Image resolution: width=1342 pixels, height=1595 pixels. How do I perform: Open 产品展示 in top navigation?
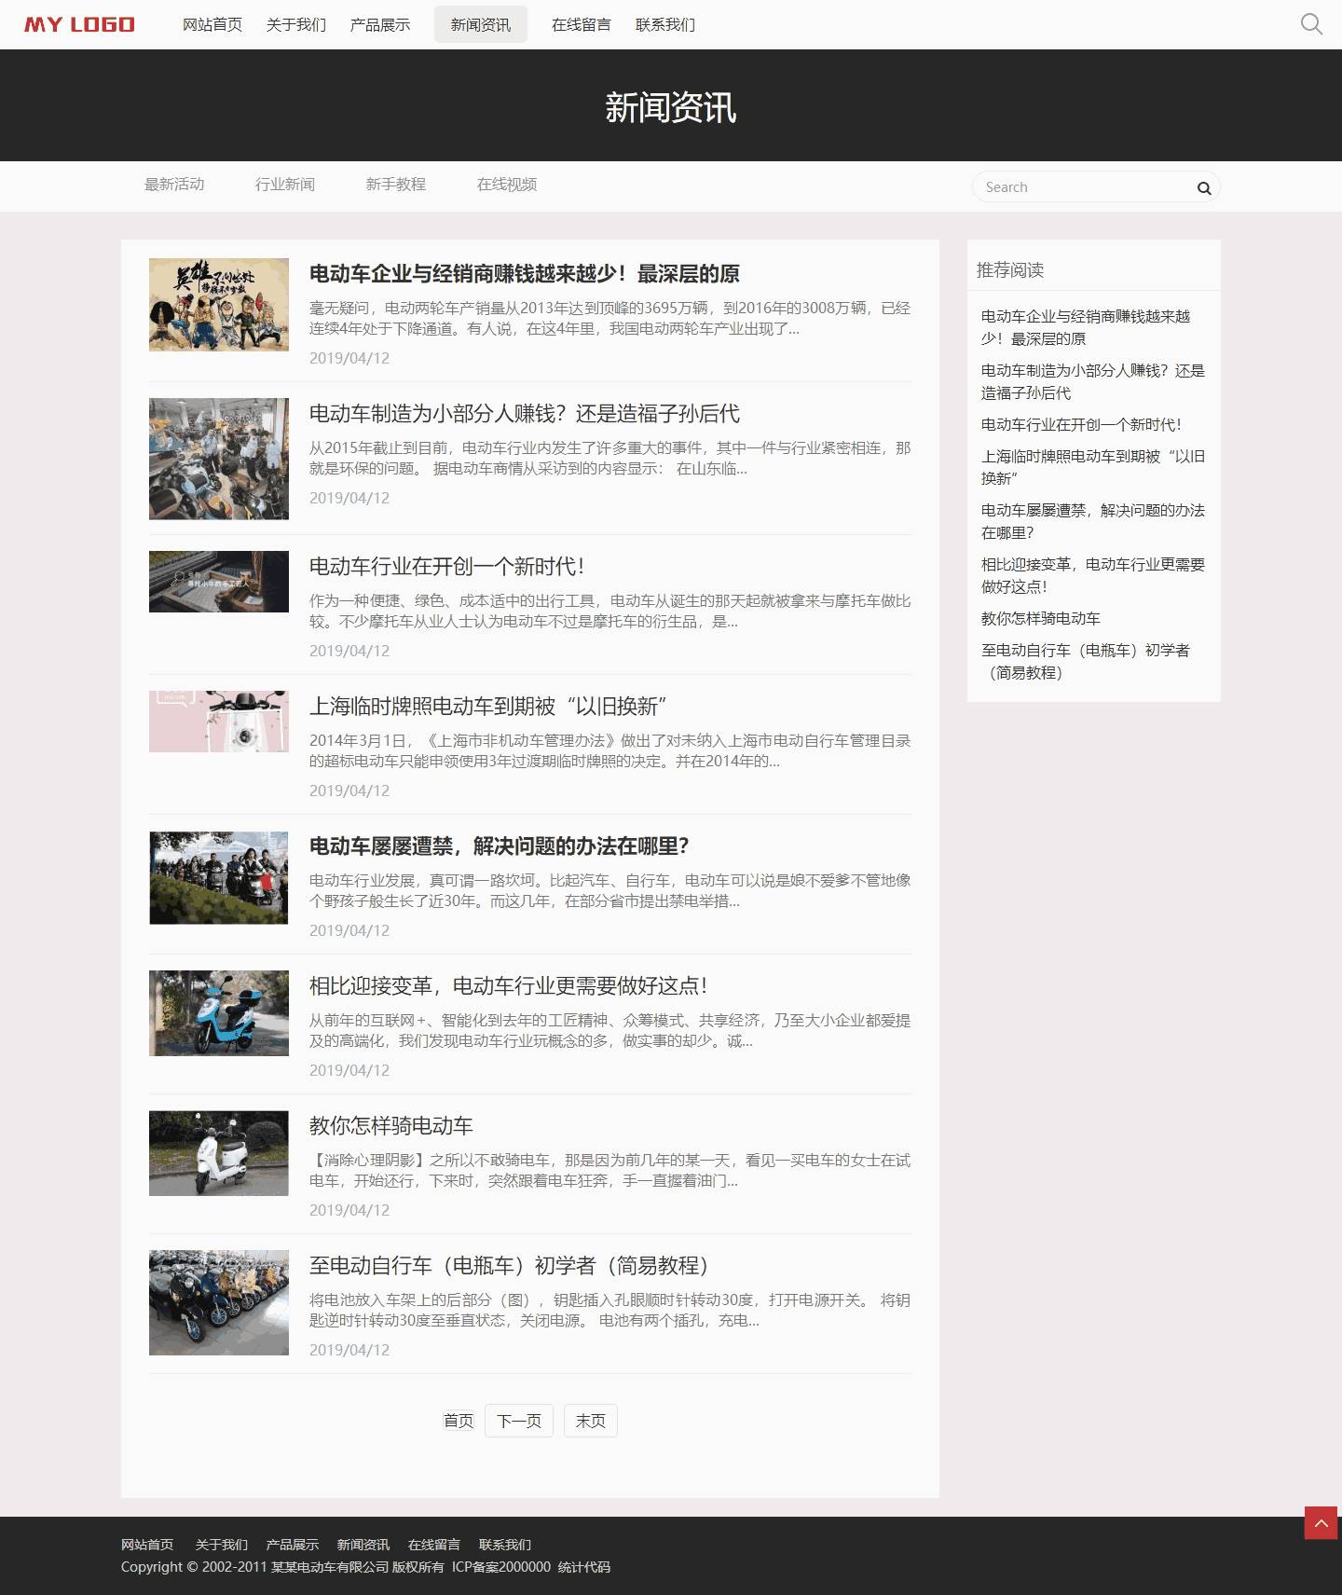coord(380,24)
